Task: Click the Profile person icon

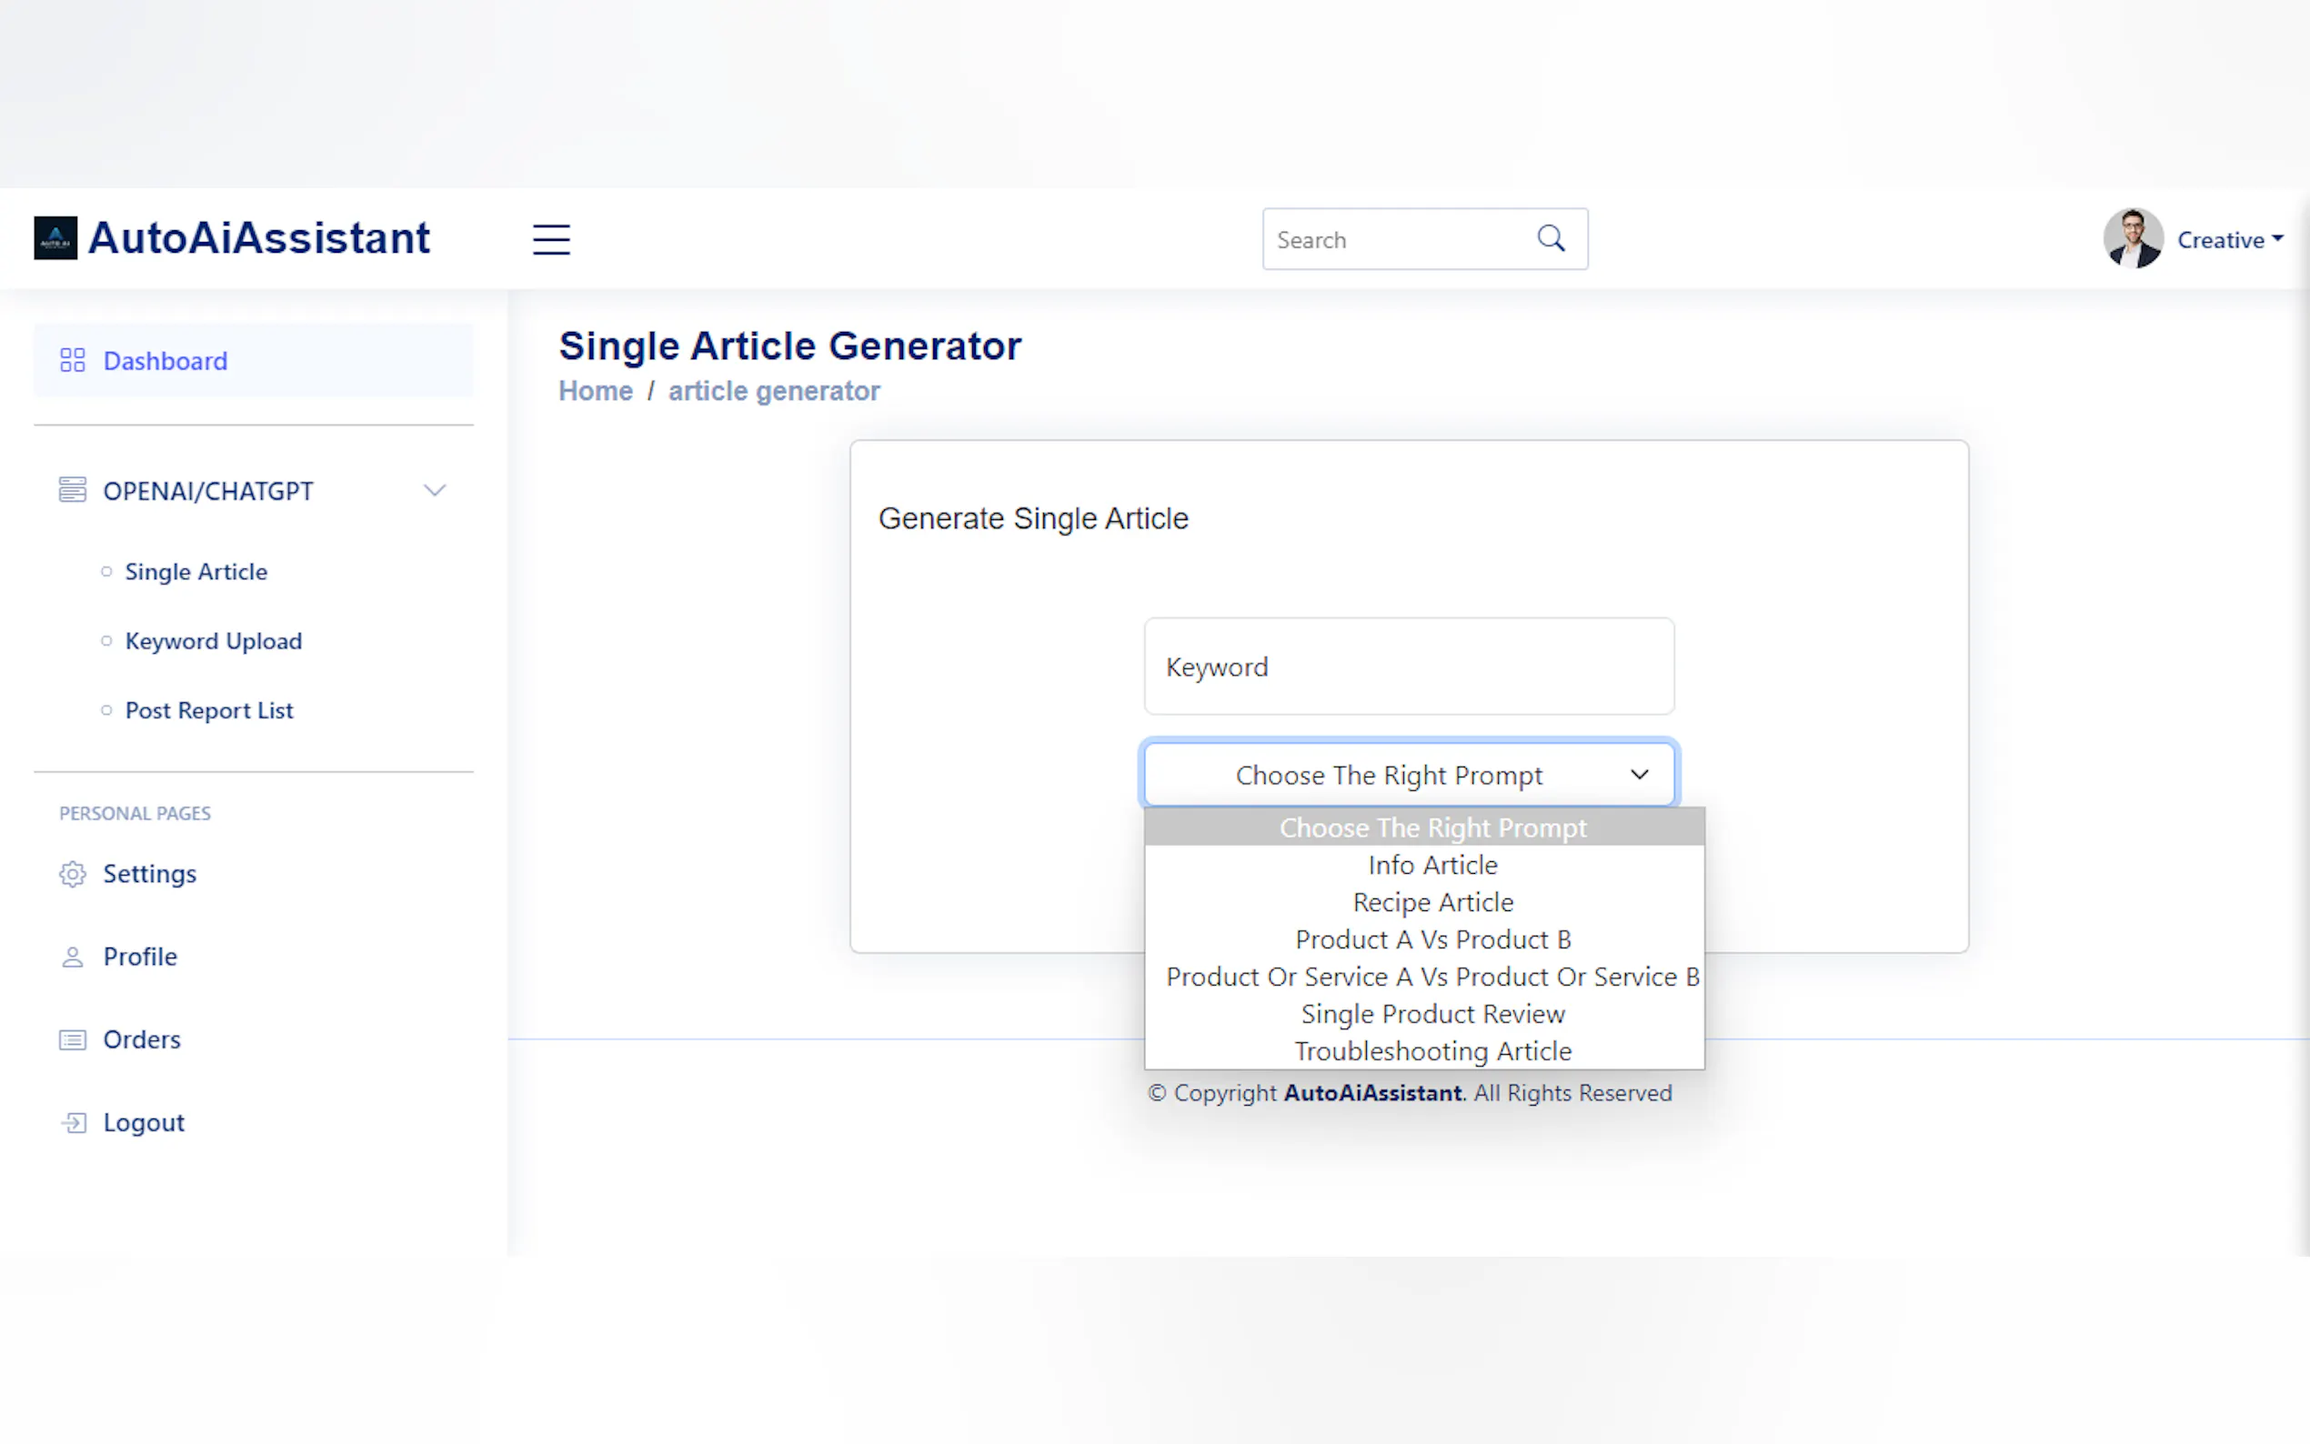Action: point(73,957)
